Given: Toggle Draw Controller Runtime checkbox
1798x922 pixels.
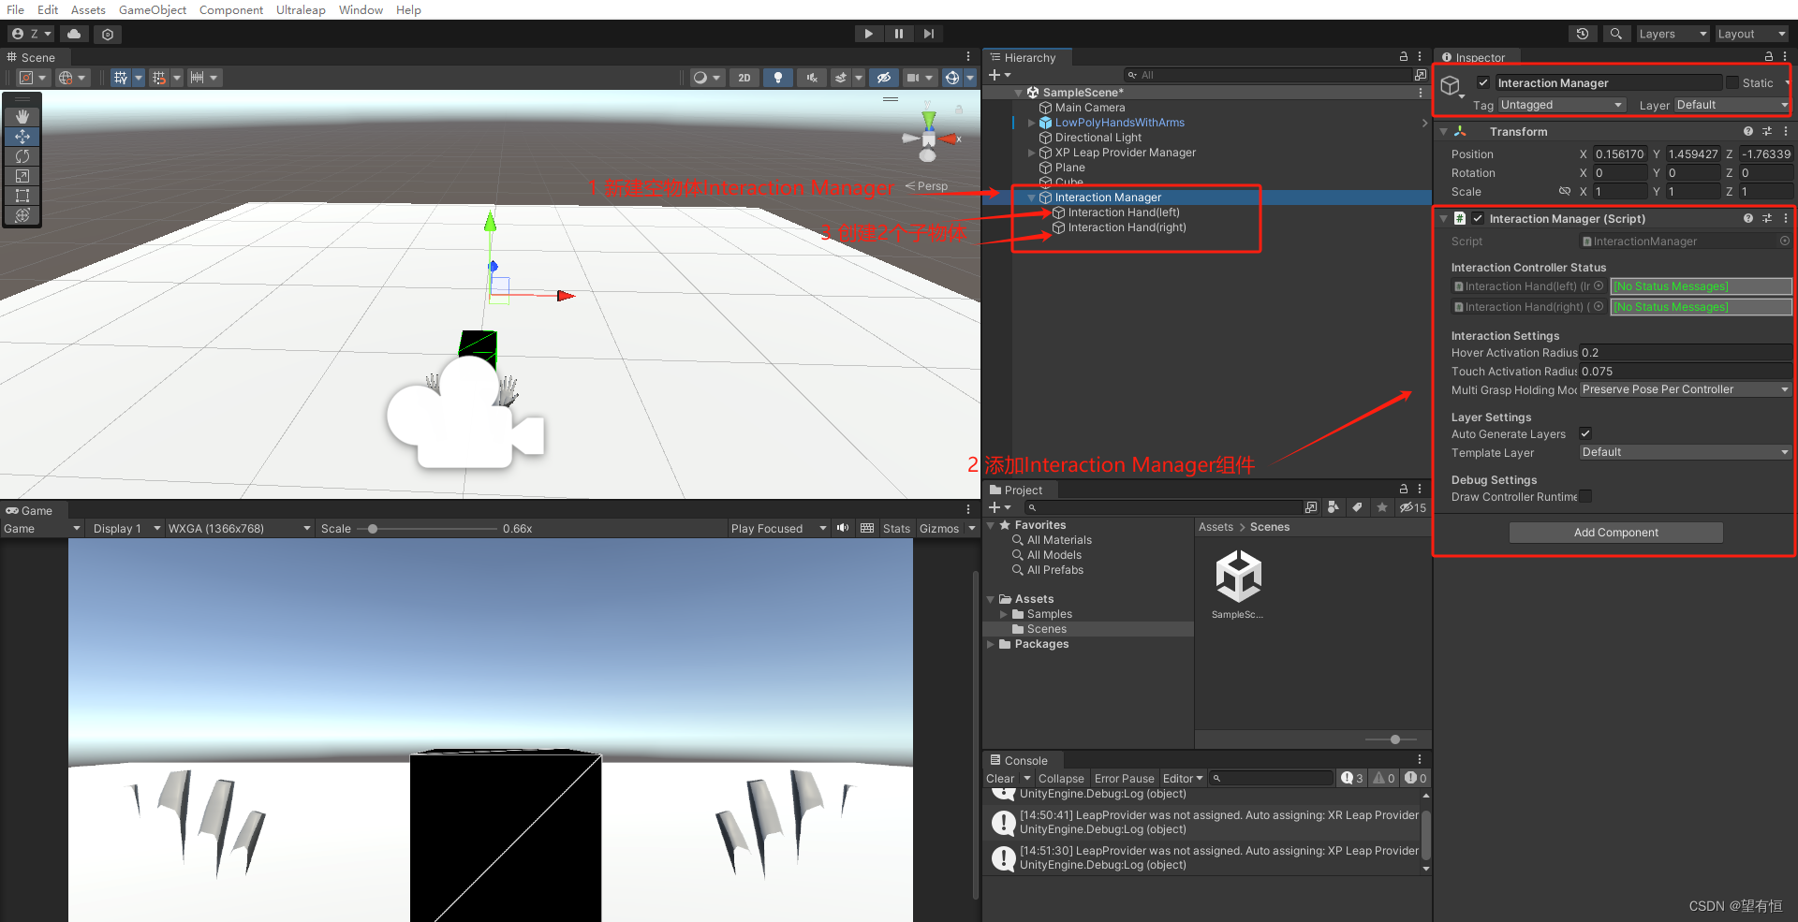Looking at the screenshot, I should point(1585,496).
